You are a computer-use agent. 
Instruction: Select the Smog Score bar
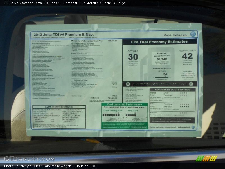[x=131, y=115]
